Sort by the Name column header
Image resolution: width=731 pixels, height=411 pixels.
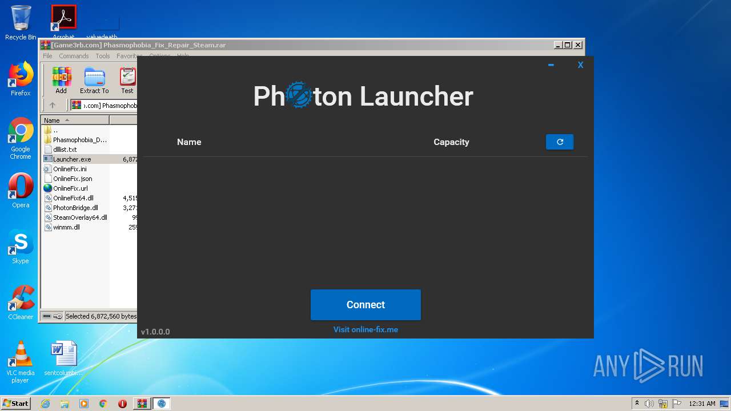pos(75,120)
